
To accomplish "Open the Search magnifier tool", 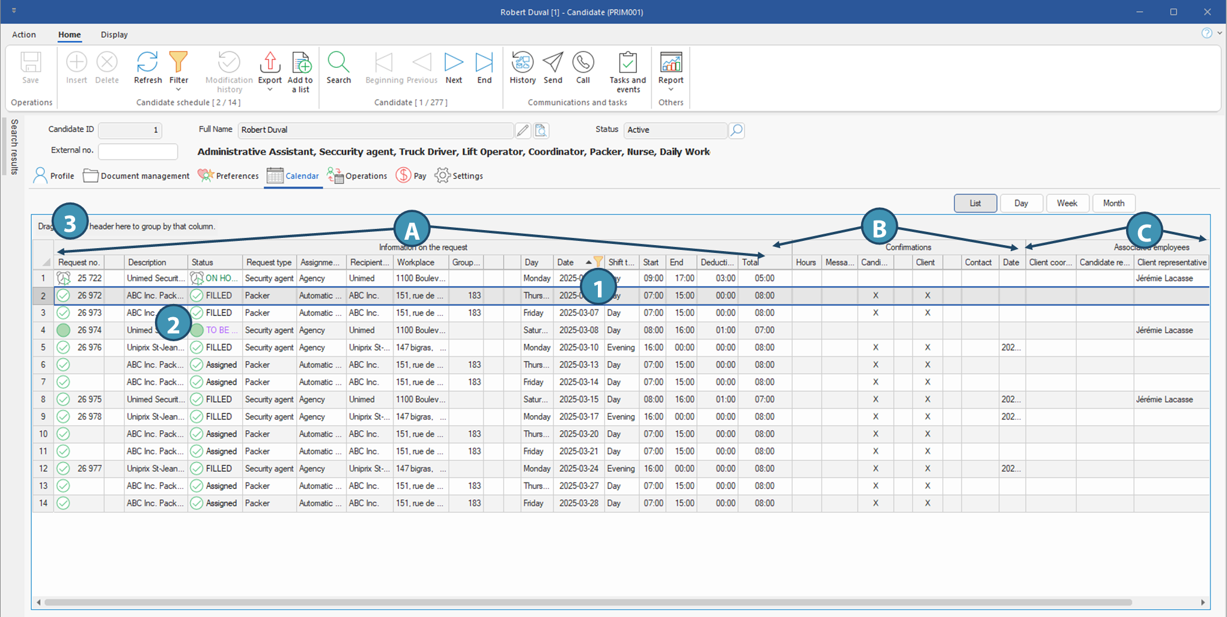I will 338,62.
